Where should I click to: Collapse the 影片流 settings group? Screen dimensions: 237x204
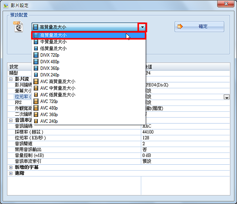click(11, 79)
